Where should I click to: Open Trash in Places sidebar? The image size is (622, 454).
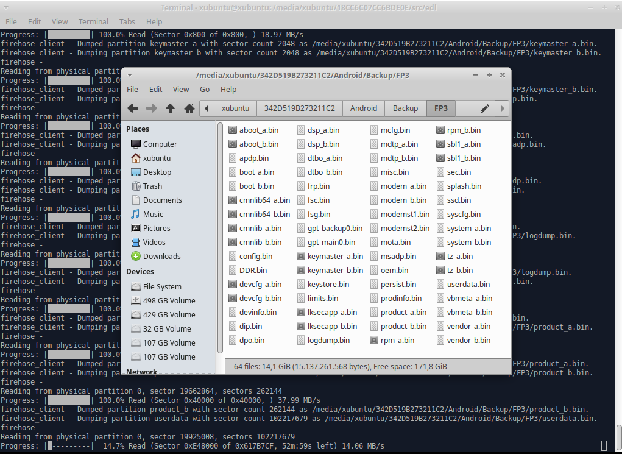pyautogui.click(x=152, y=186)
